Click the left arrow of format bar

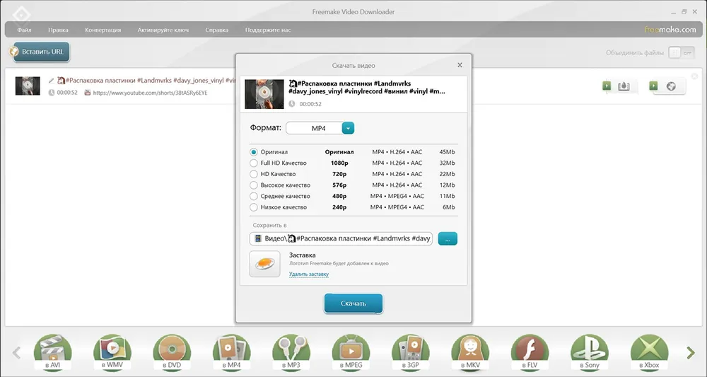(x=17, y=353)
